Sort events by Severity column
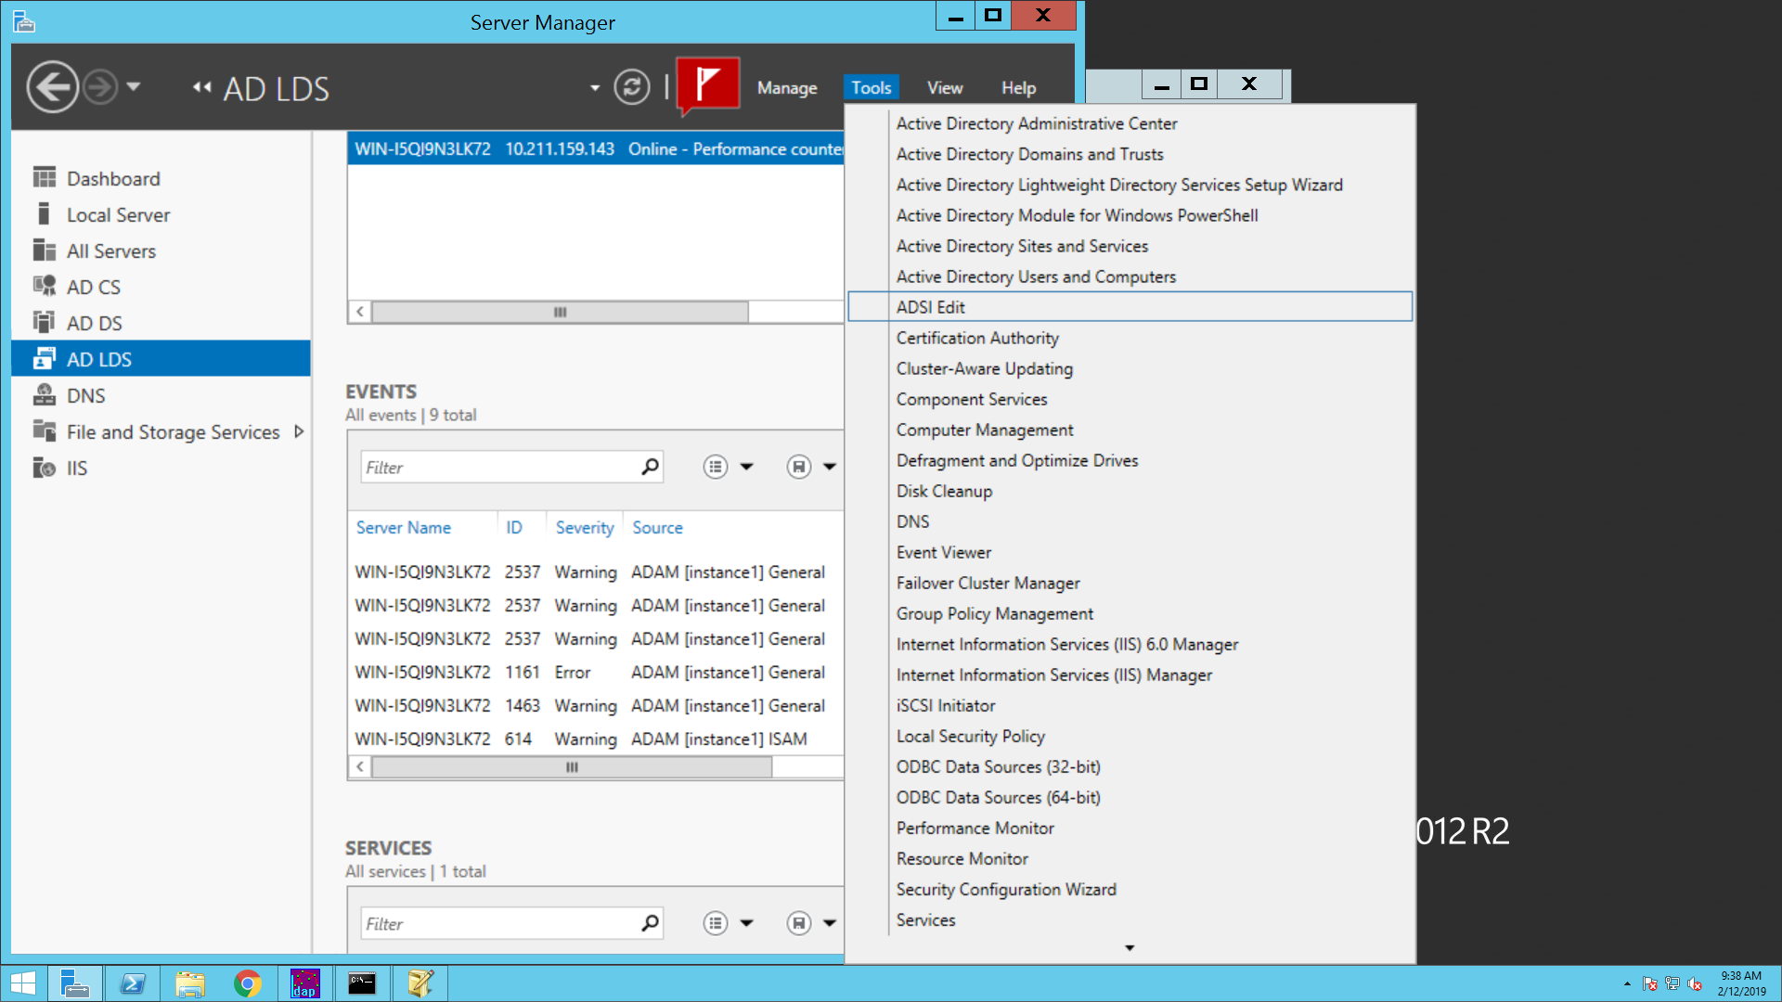This screenshot has height=1002, width=1782. [584, 528]
